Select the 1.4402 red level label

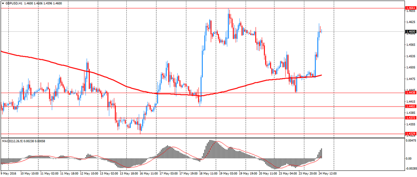click(x=410, y=106)
